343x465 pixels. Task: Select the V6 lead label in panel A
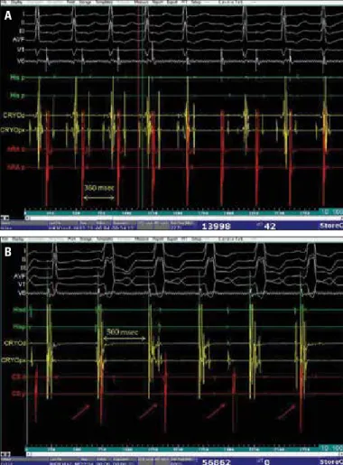point(21,61)
